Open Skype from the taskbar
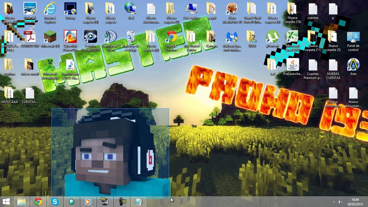 pos(55,202)
